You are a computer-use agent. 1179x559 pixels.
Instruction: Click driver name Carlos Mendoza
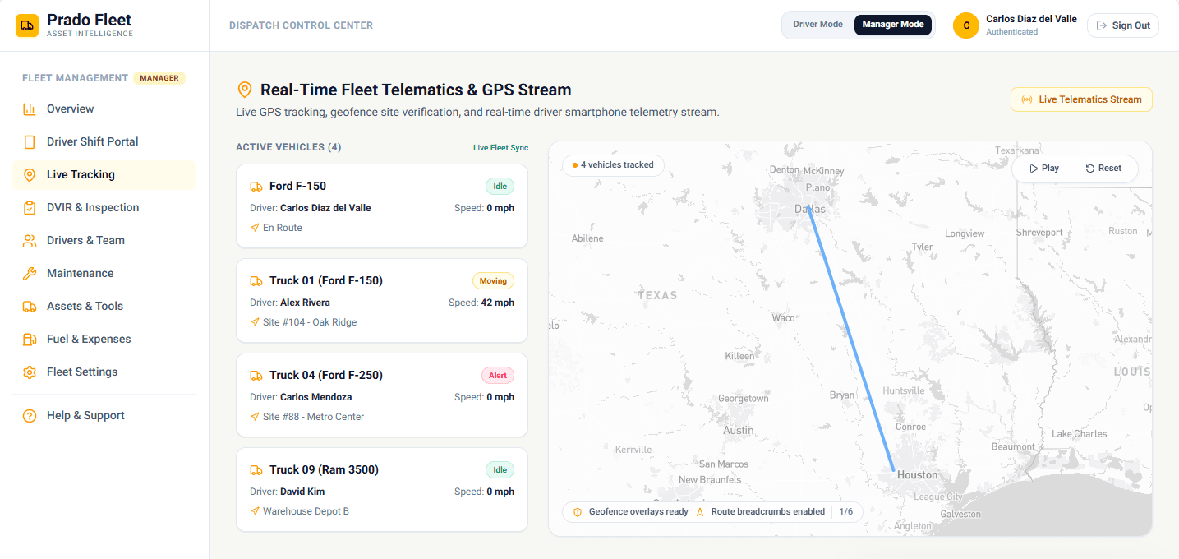316,397
